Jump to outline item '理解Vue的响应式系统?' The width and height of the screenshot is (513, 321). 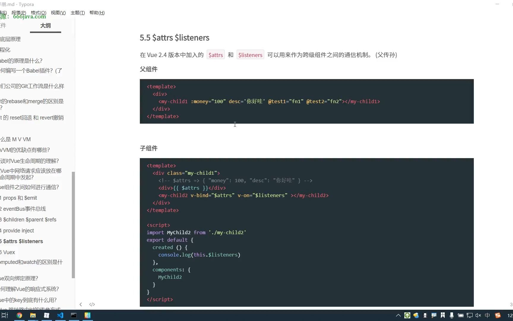tap(29, 289)
